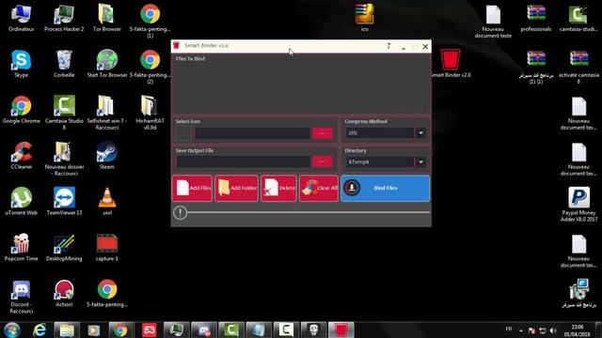602x338 pixels.
Task: Select the Nouveau document texte icon
Action: [493, 22]
